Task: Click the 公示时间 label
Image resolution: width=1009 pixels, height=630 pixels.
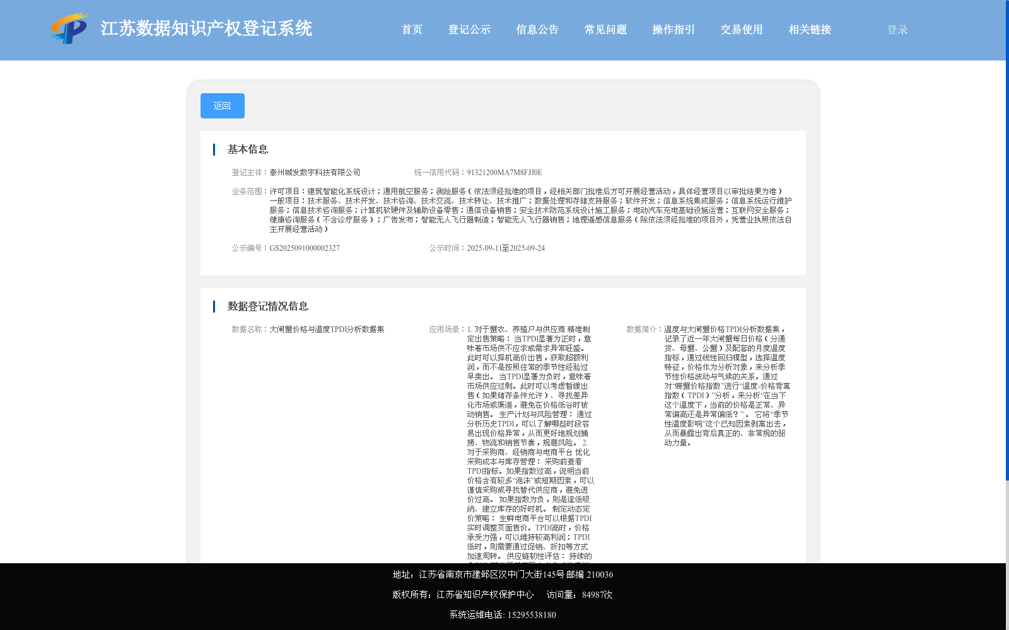Action: 448,248
